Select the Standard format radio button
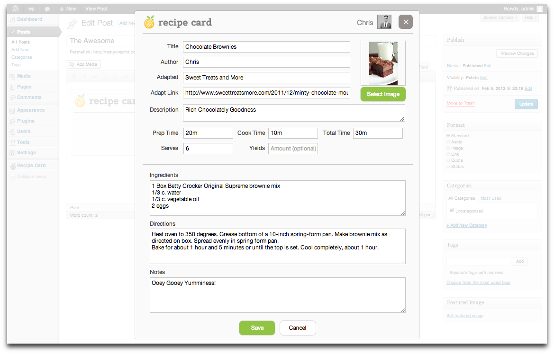 (x=448, y=136)
